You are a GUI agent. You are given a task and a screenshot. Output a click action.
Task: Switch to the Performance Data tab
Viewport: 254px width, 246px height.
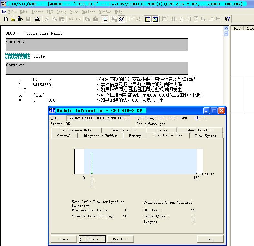[76, 130]
